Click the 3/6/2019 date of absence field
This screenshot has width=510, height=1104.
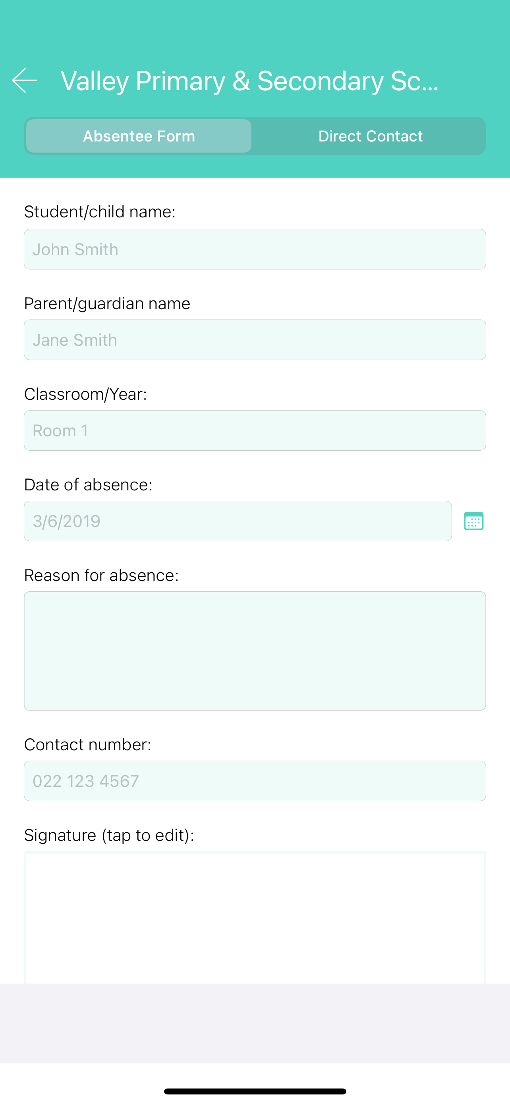point(238,521)
